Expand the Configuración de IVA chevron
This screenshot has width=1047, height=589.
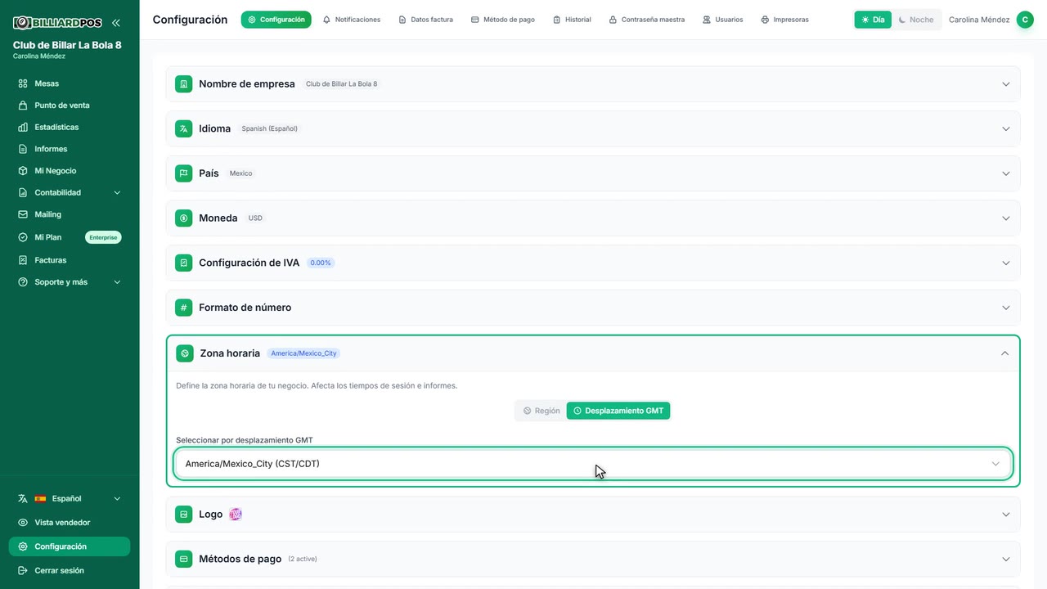click(x=1005, y=263)
